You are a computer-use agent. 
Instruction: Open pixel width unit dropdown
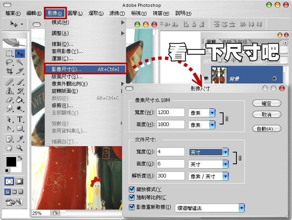(212, 113)
